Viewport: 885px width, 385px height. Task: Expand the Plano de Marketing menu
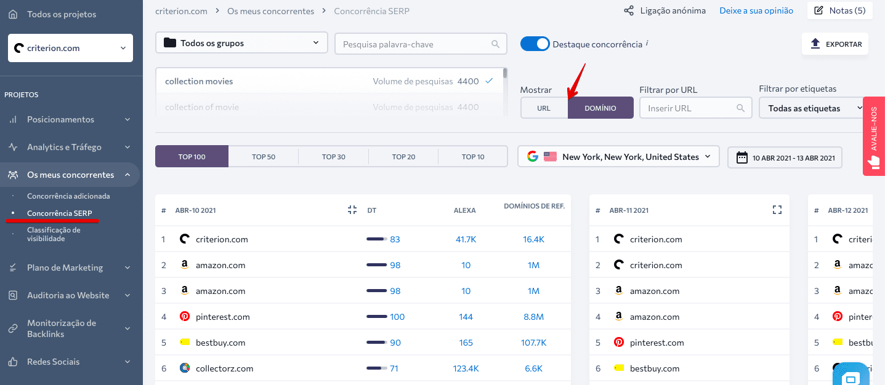point(127,268)
